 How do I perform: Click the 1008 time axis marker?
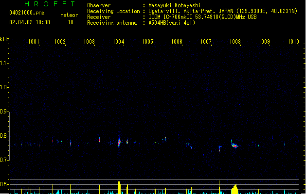(235, 41)
